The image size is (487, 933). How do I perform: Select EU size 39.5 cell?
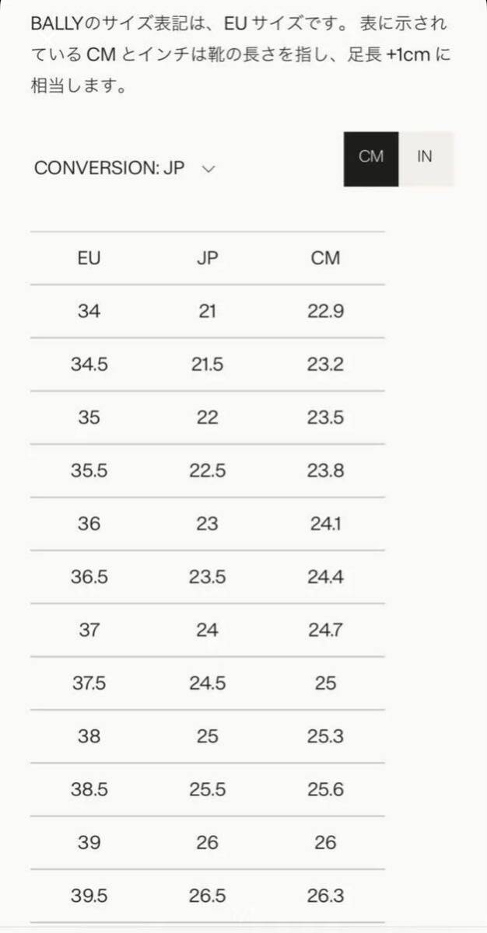pos(89,896)
